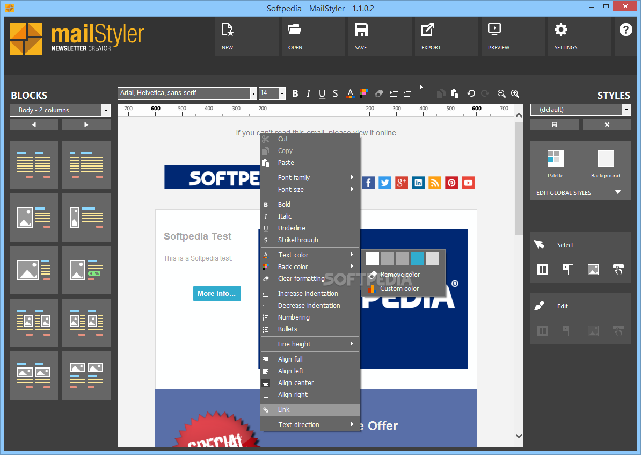Click the Background color swatch
641x455 pixels.
tap(606, 158)
